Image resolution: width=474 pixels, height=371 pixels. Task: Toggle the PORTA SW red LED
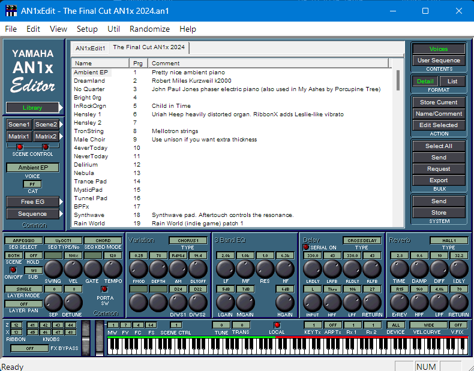pos(104,289)
